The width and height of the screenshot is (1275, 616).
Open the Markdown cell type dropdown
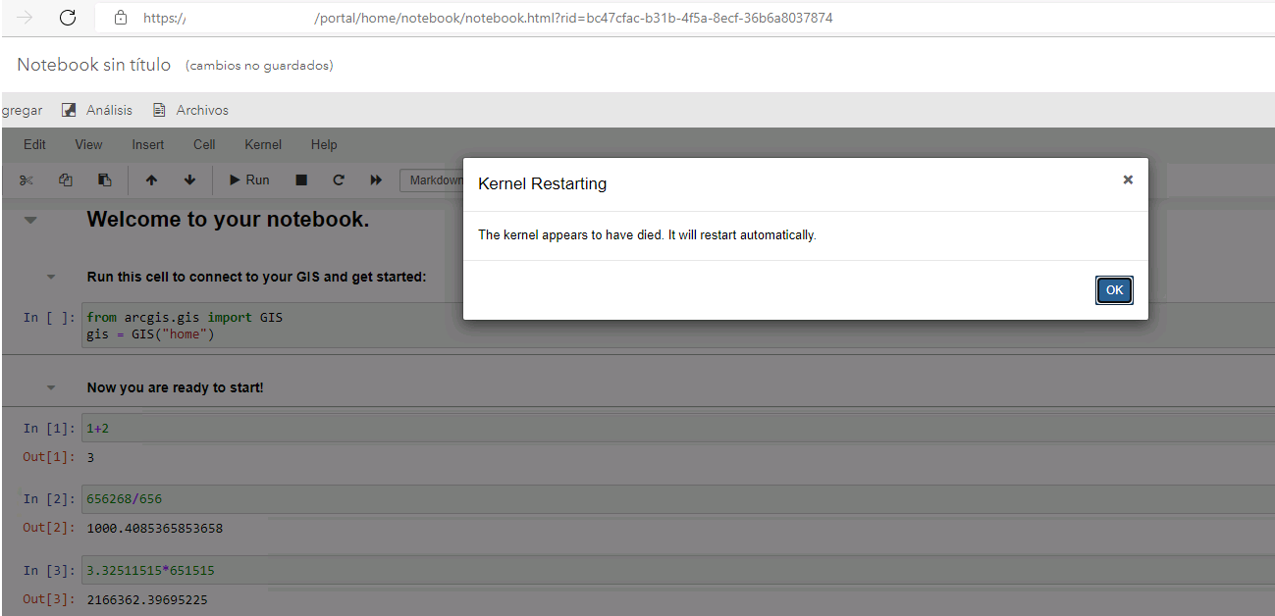click(x=437, y=180)
